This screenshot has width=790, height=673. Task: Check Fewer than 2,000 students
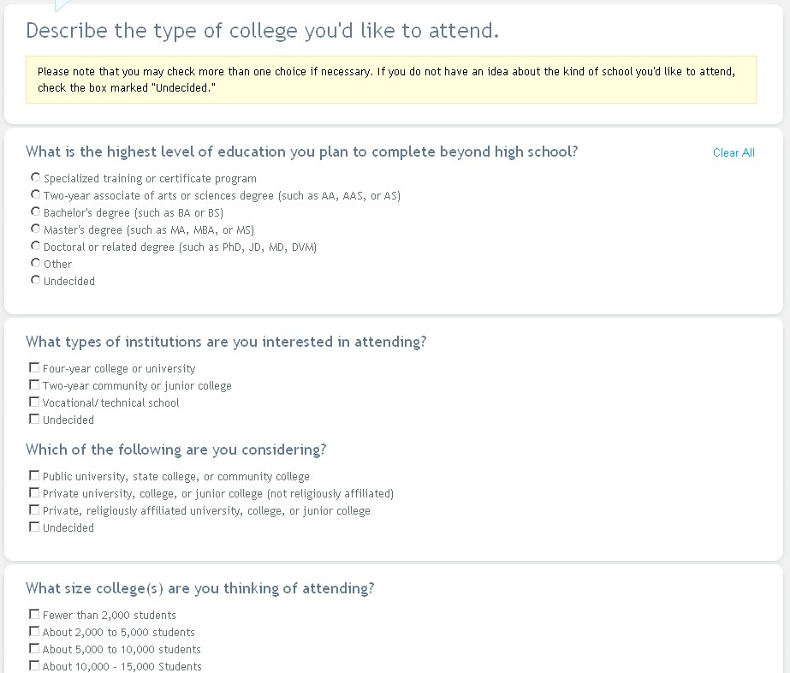click(x=34, y=615)
